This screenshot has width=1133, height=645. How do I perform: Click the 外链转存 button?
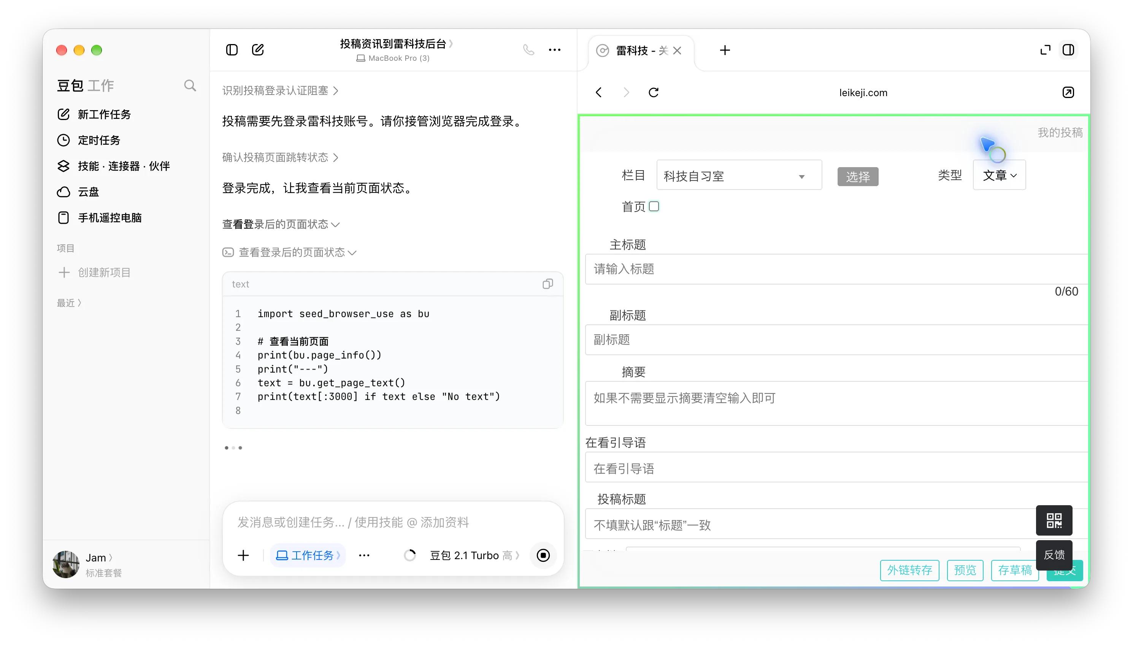[x=909, y=570]
